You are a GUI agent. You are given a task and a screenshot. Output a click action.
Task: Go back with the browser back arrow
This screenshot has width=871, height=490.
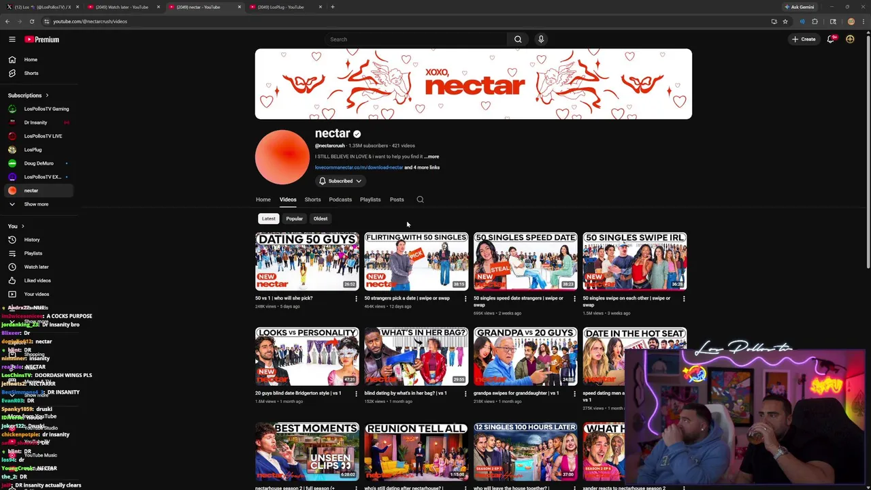pyautogui.click(x=7, y=21)
